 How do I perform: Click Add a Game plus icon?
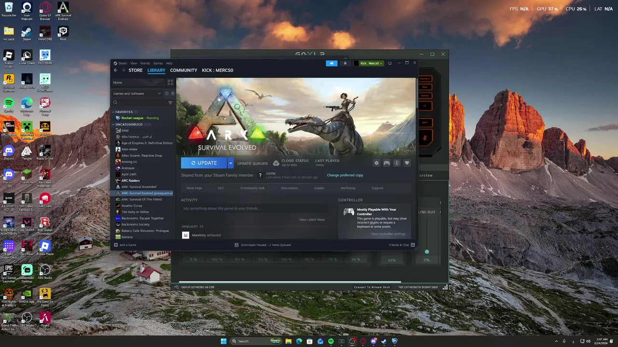coord(115,245)
